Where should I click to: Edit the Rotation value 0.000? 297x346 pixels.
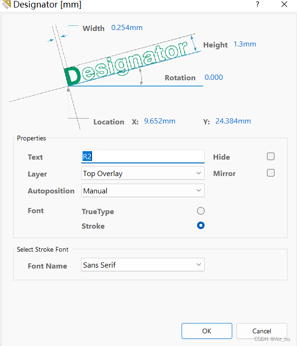point(213,77)
